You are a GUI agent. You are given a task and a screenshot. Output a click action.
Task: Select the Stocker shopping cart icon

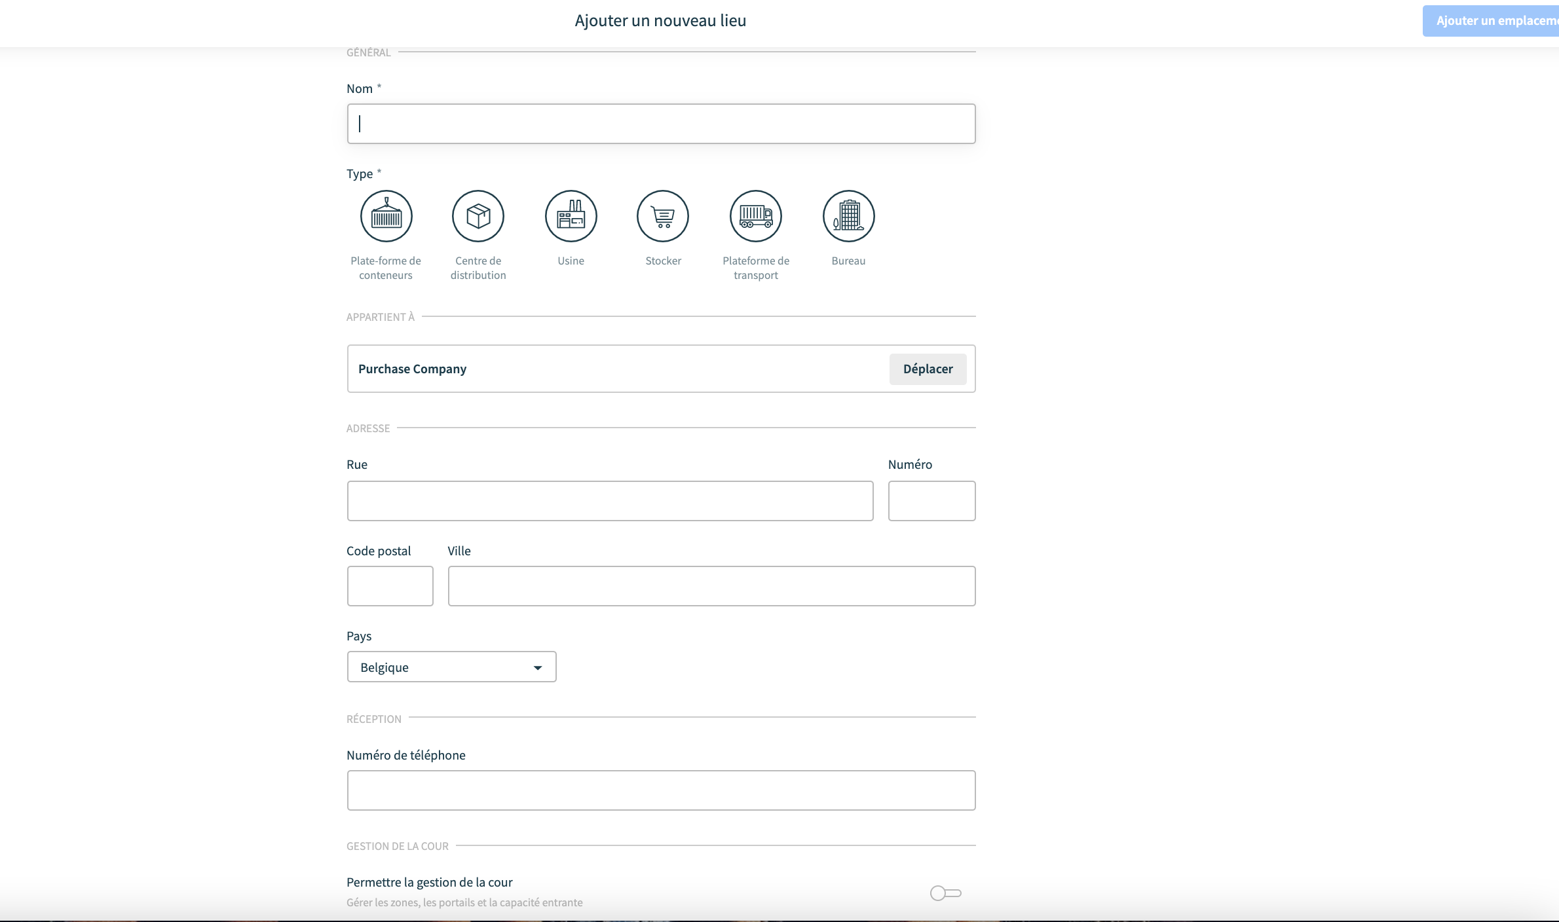663,216
